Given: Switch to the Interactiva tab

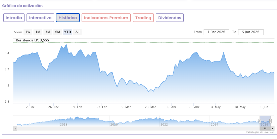Looking at the screenshot, I should (x=40, y=18).
